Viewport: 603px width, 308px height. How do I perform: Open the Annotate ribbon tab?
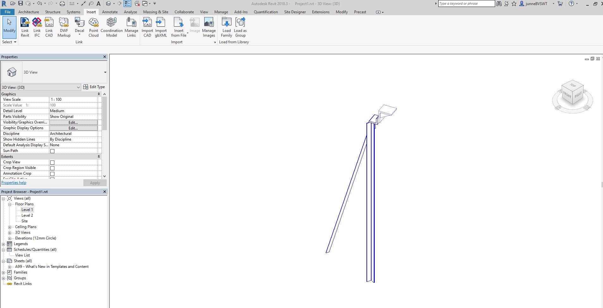[x=110, y=12]
